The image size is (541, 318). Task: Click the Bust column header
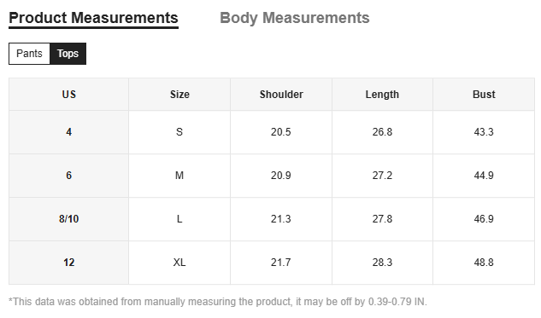484,95
